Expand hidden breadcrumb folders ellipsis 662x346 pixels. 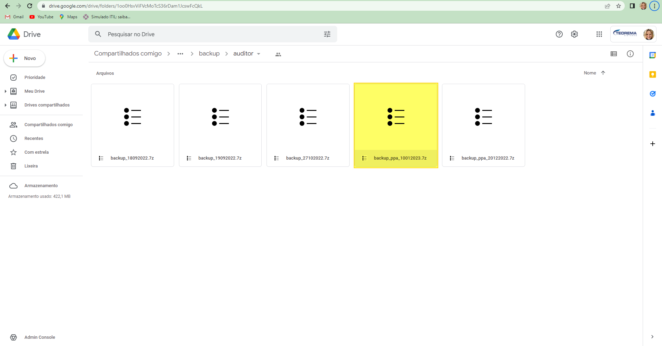(180, 54)
